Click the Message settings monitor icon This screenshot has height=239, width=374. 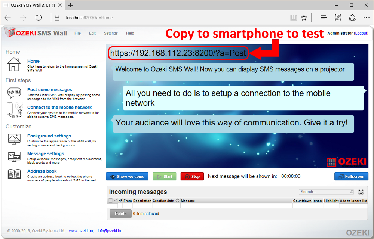click(x=14, y=157)
